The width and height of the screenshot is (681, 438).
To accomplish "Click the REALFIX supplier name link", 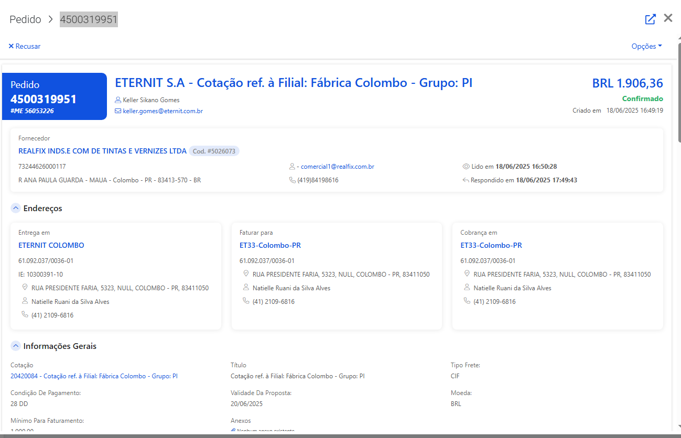I will [102, 151].
